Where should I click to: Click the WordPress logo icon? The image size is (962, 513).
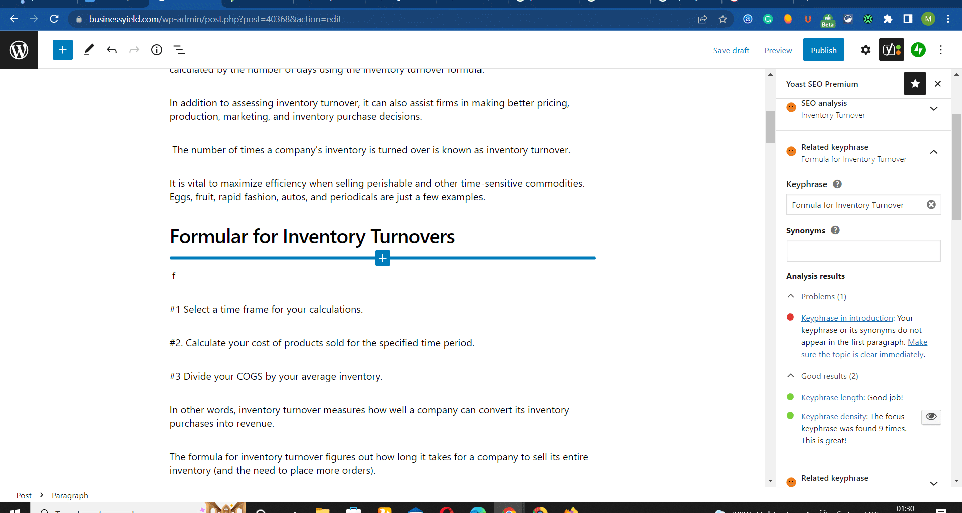point(19,50)
